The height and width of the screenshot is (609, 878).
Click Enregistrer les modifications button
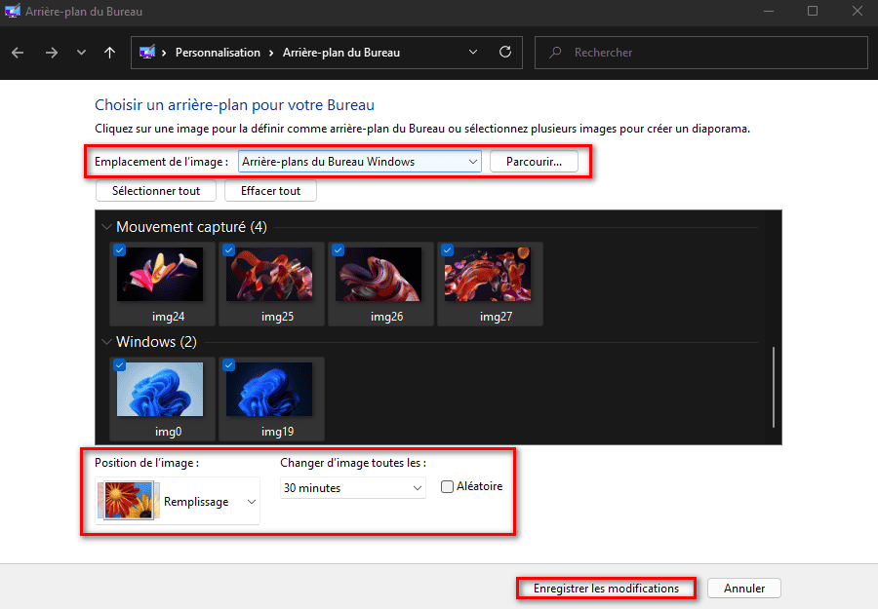(x=606, y=589)
